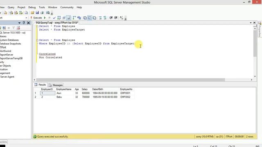The height and width of the screenshot is (147, 262).
Task: Open the Help menu
Action: [79, 7]
